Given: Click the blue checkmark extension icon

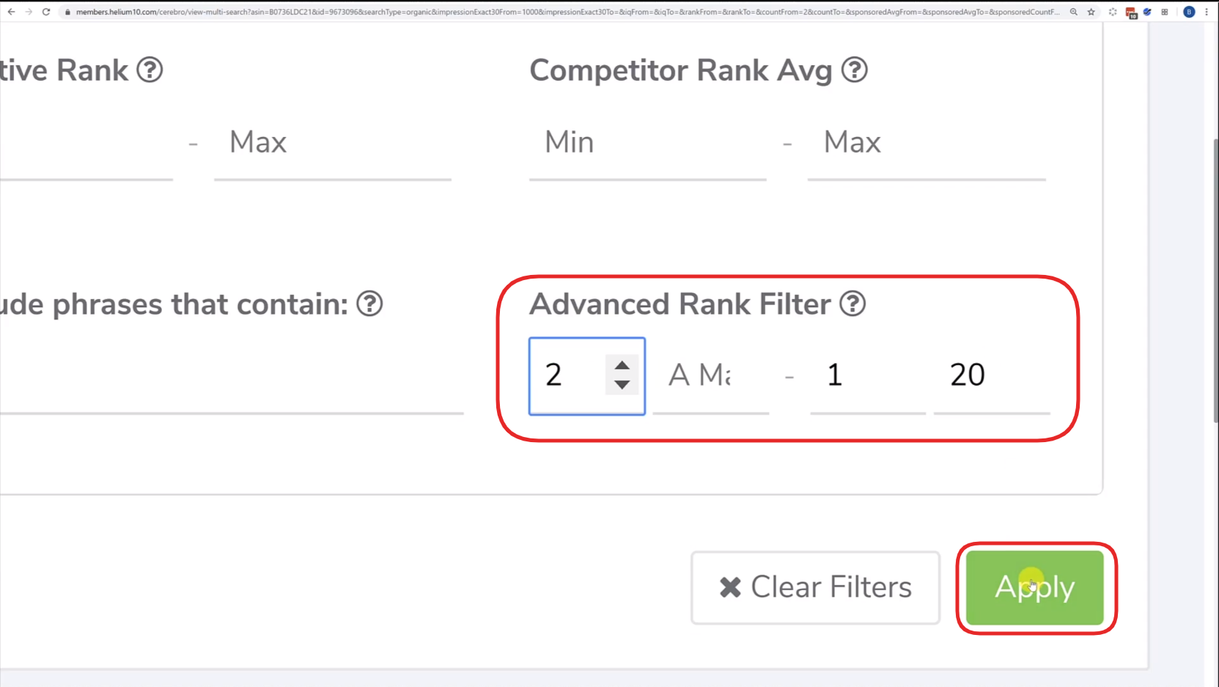Looking at the screenshot, I should [1147, 12].
